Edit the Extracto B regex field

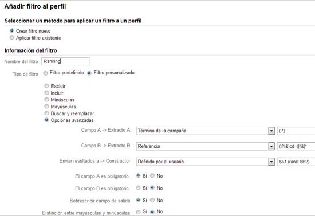(x=296, y=146)
